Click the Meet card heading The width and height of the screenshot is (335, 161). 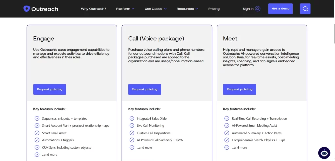230,39
